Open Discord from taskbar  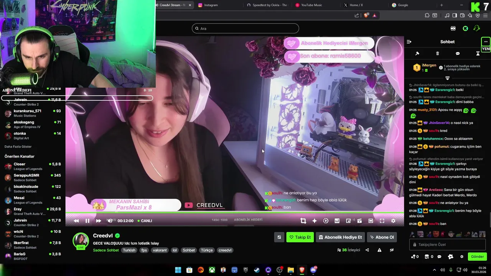[x=313, y=270]
